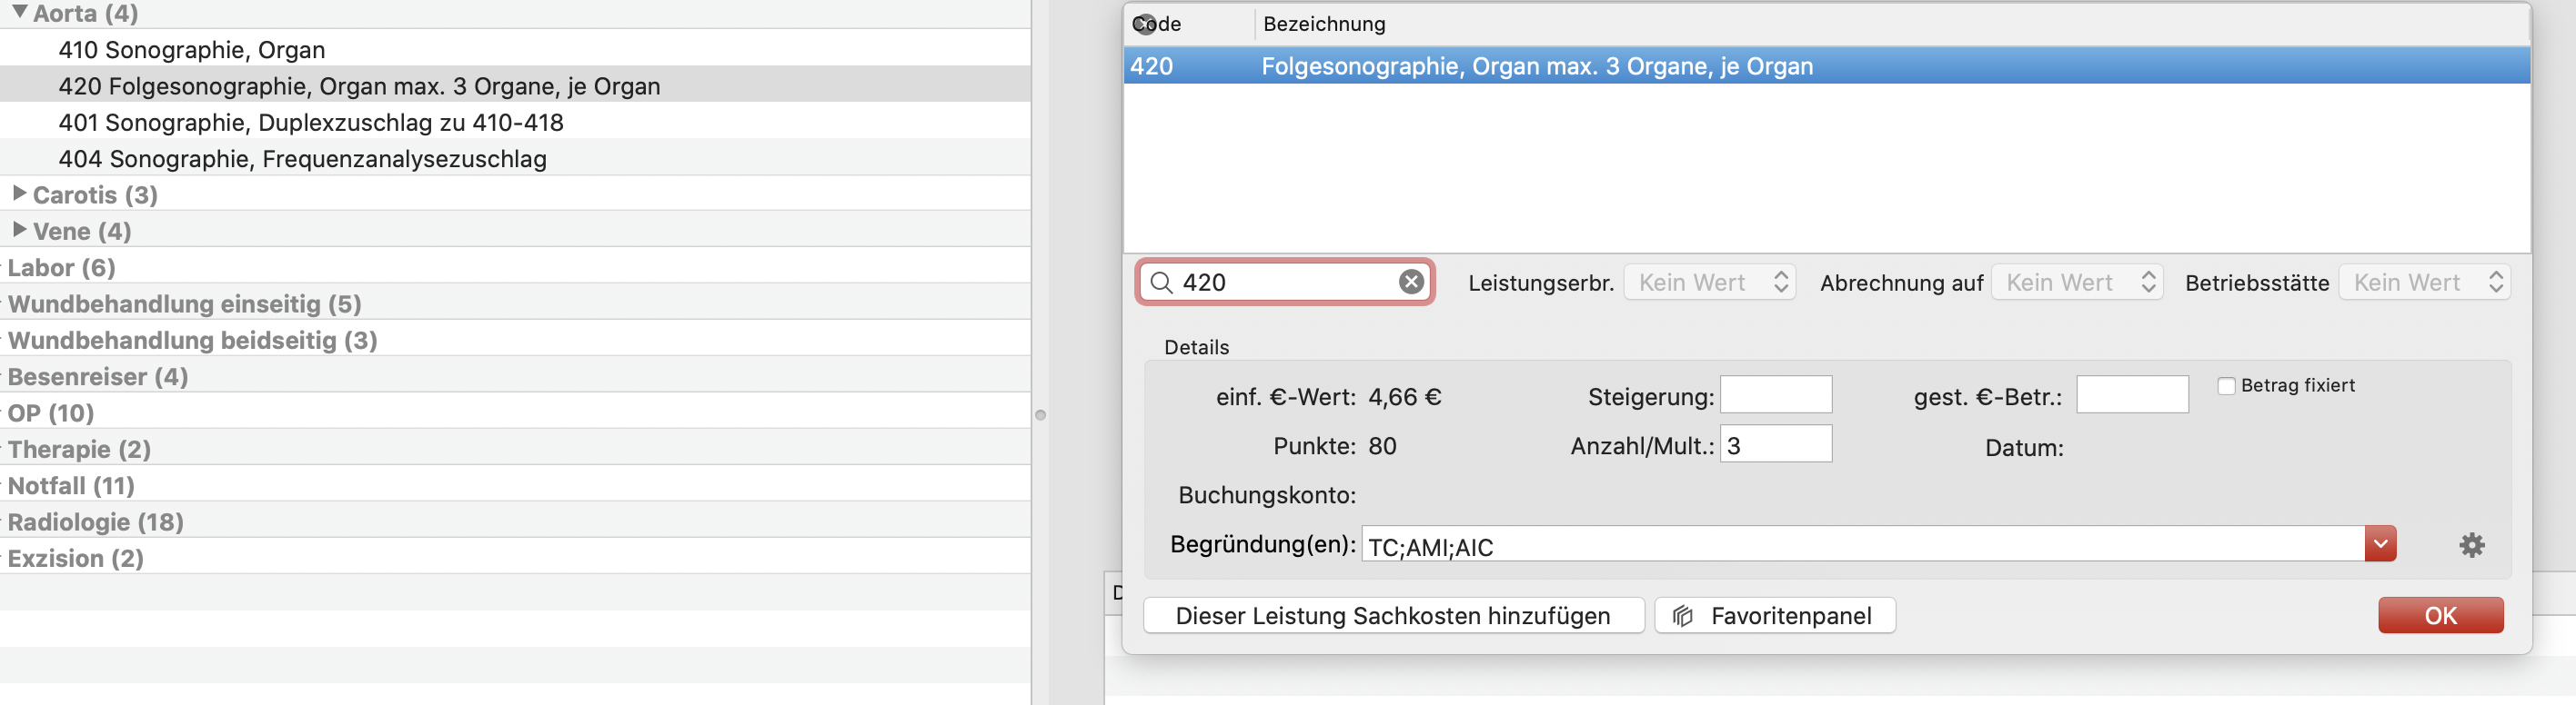The image size is (2576, 705).
Task: Click the Begründung(en) text field
Action: point(1863,545)
